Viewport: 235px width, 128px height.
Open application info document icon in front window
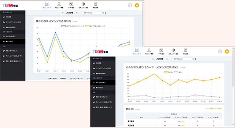click(185, 51)
